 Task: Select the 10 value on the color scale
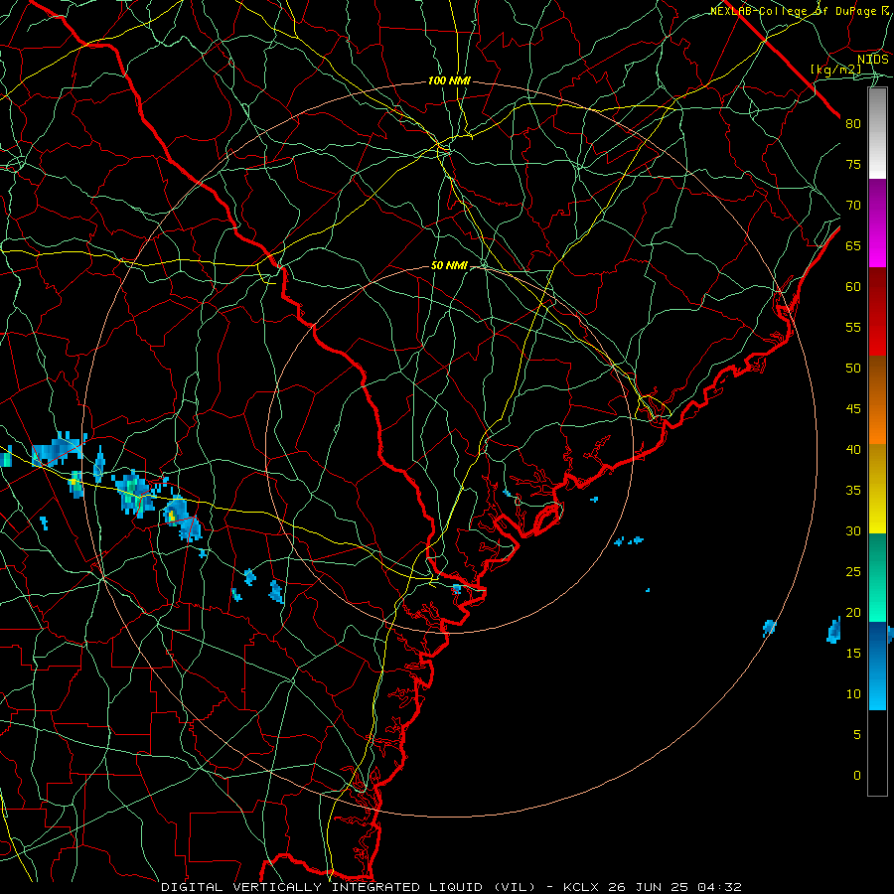pyautogui.click(x=853, y=694)
